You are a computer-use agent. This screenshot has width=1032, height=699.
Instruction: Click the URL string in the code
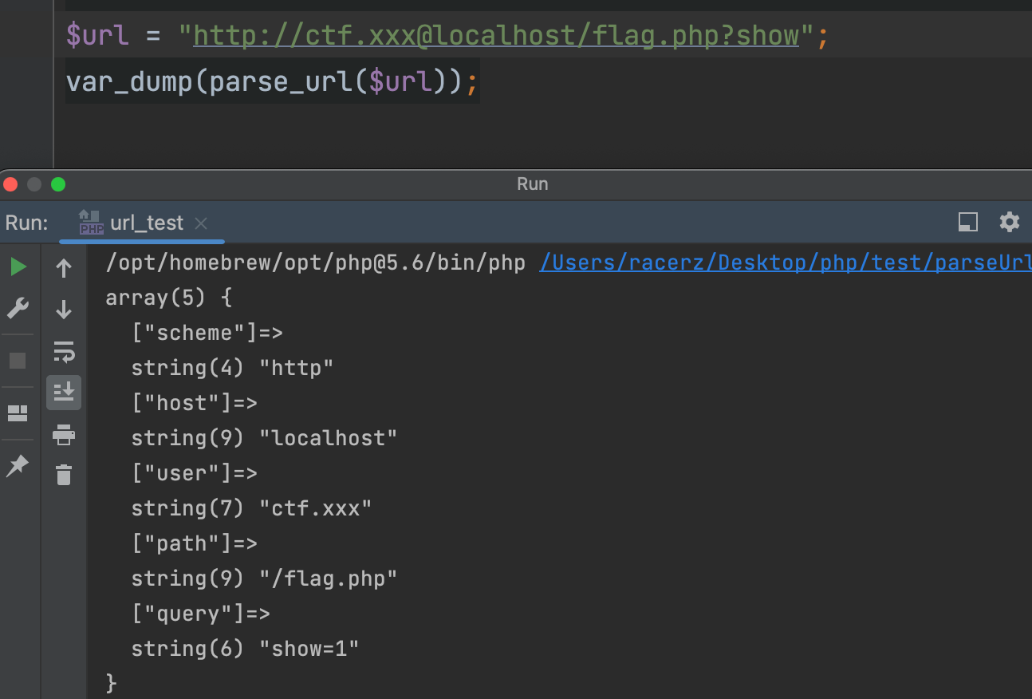496,35
